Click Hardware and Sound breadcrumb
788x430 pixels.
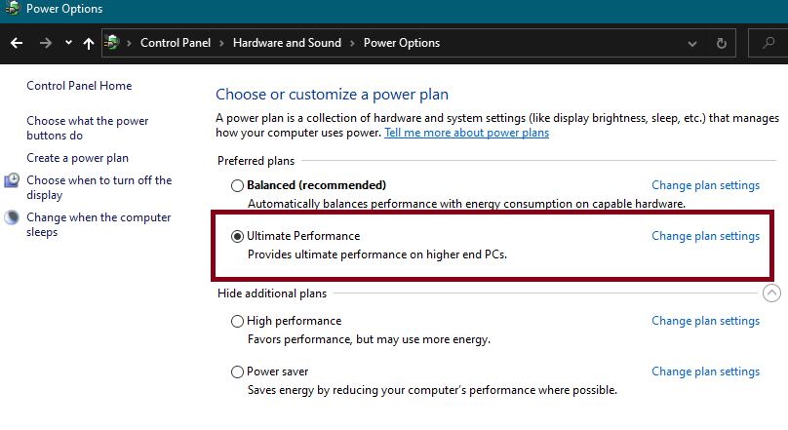[x=287, y=43]
